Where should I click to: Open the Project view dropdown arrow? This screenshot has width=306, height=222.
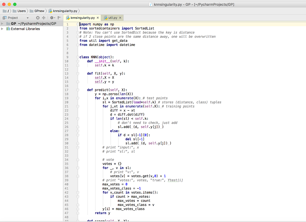pos(28,18)
